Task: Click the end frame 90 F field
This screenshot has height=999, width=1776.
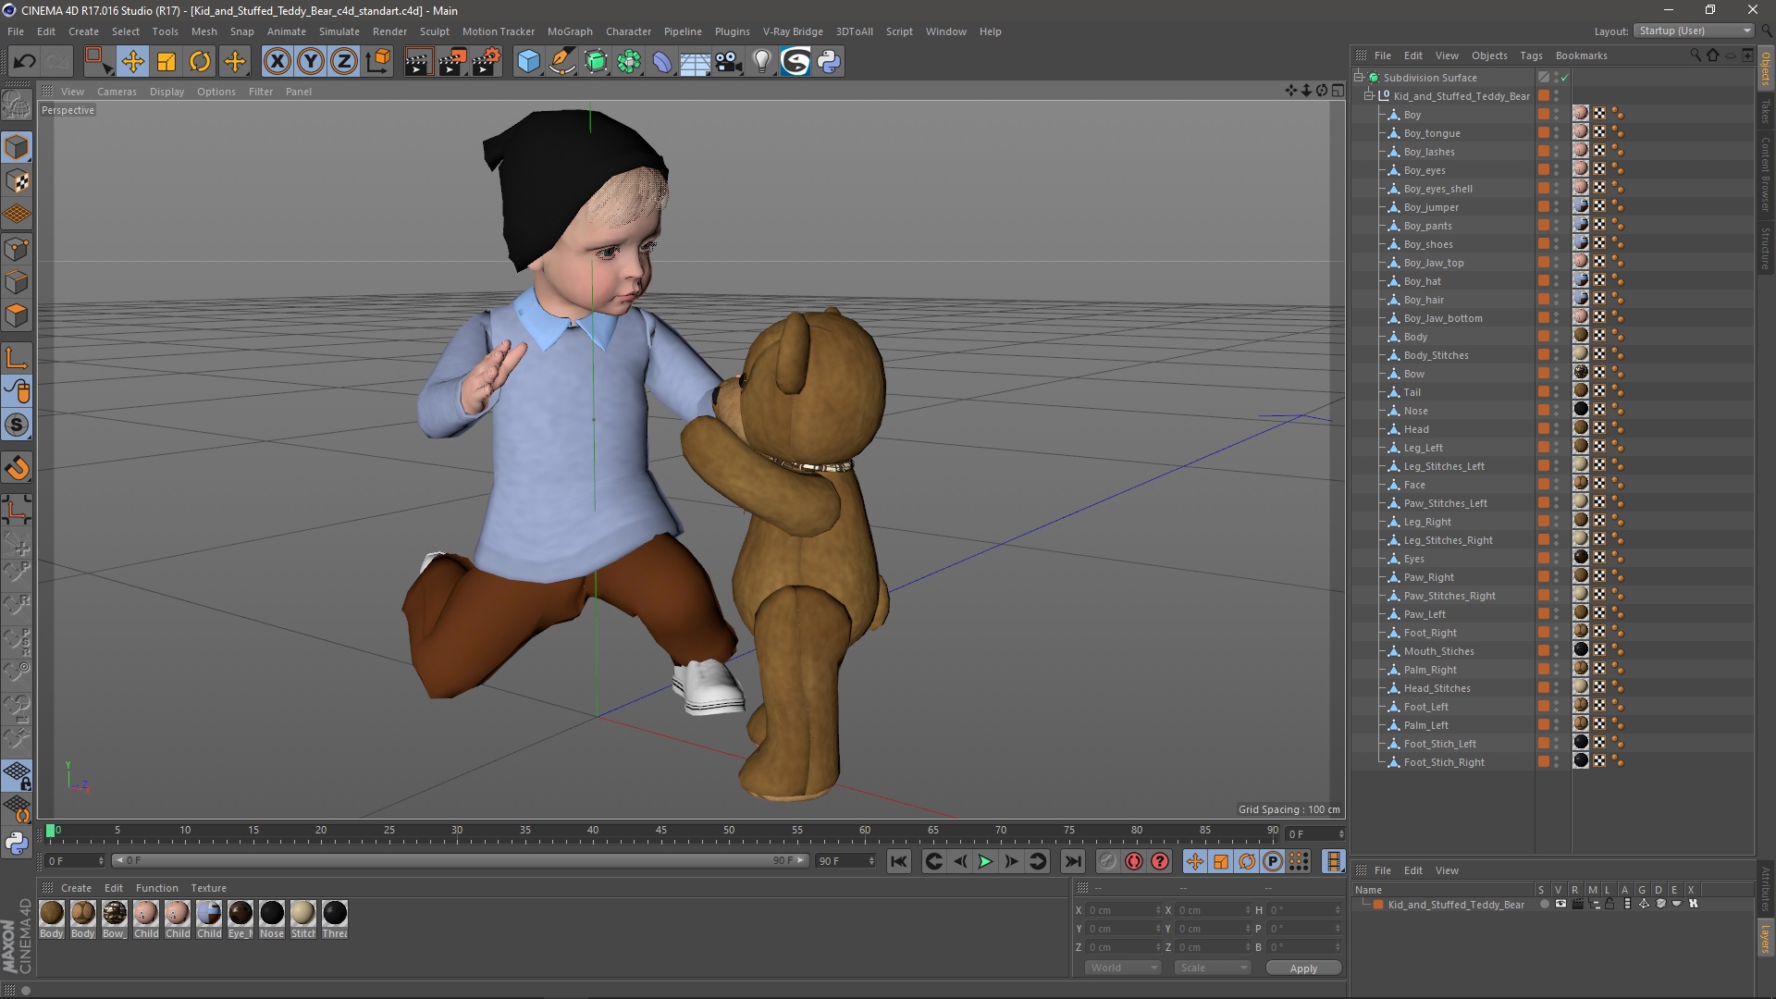Action: click(x=845, y=861)
